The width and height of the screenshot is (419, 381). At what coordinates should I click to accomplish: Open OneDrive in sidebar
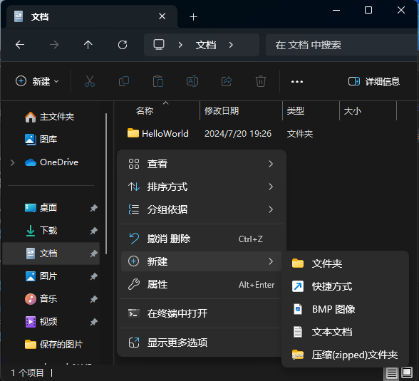[x=52, y=162]
